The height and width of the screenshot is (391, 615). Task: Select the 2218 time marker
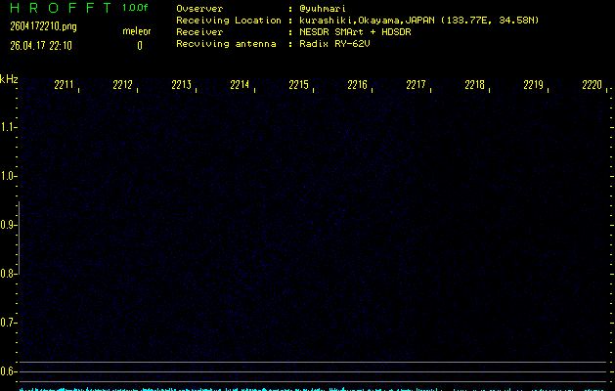tap(474, 85)
